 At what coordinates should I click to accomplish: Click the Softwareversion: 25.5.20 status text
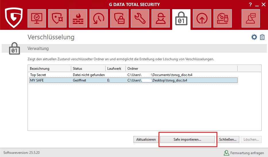[22, 153]
